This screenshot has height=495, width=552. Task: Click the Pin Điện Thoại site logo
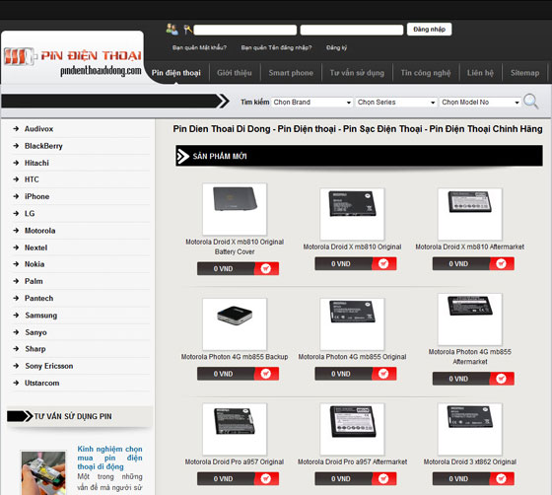(x=73, y=62)
